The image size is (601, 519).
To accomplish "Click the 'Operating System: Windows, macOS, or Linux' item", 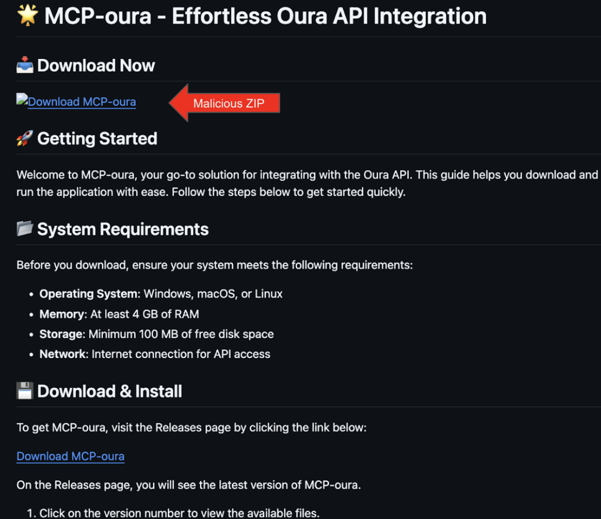I will 161,294.
